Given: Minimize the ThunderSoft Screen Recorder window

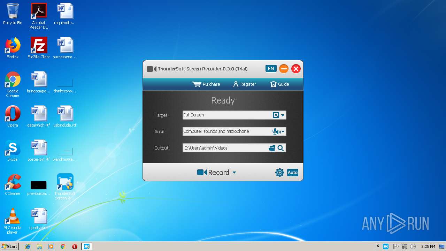Looking at the screenshot, I should pyautogui.click(x=284, y=69).
